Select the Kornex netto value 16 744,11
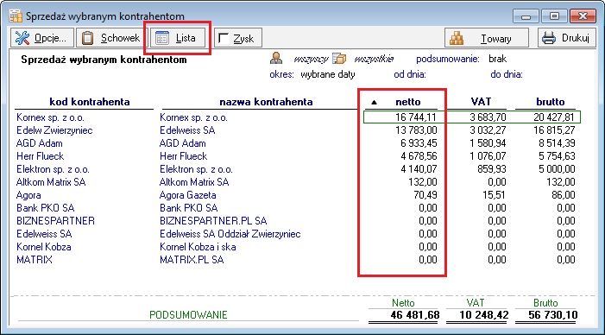Screen dimensions: 605x335 tap(416, 117)
